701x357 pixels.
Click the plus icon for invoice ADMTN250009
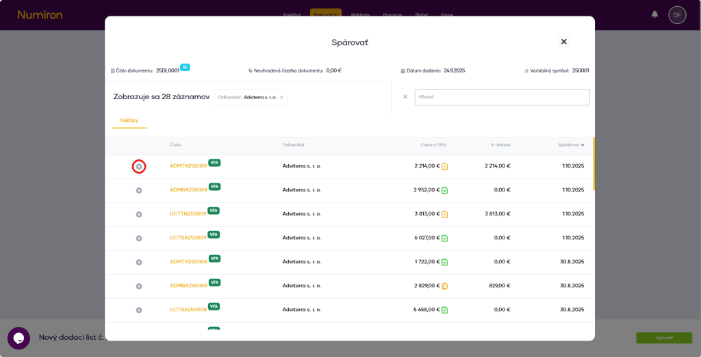[x=139, y=166]
